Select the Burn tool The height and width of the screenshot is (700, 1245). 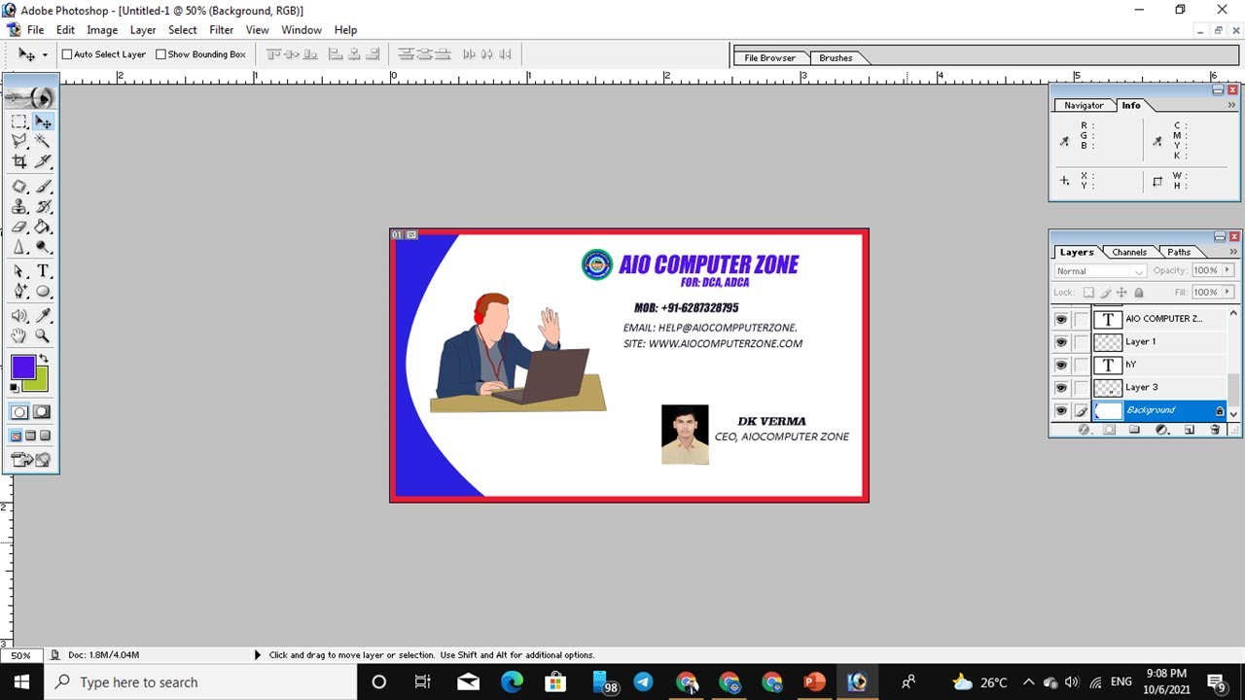pyautogui.click(x=43, y=247)
